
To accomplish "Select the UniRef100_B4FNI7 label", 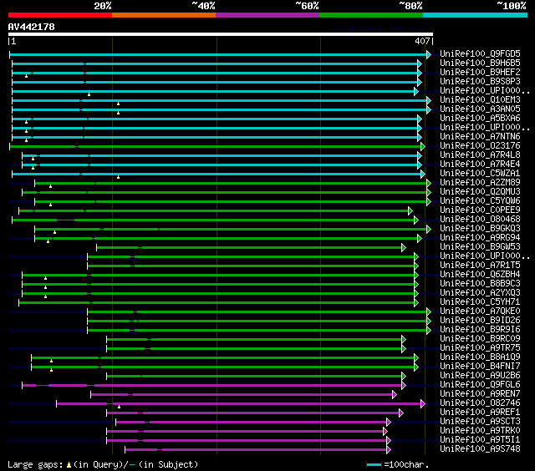I will pos(480,367).
